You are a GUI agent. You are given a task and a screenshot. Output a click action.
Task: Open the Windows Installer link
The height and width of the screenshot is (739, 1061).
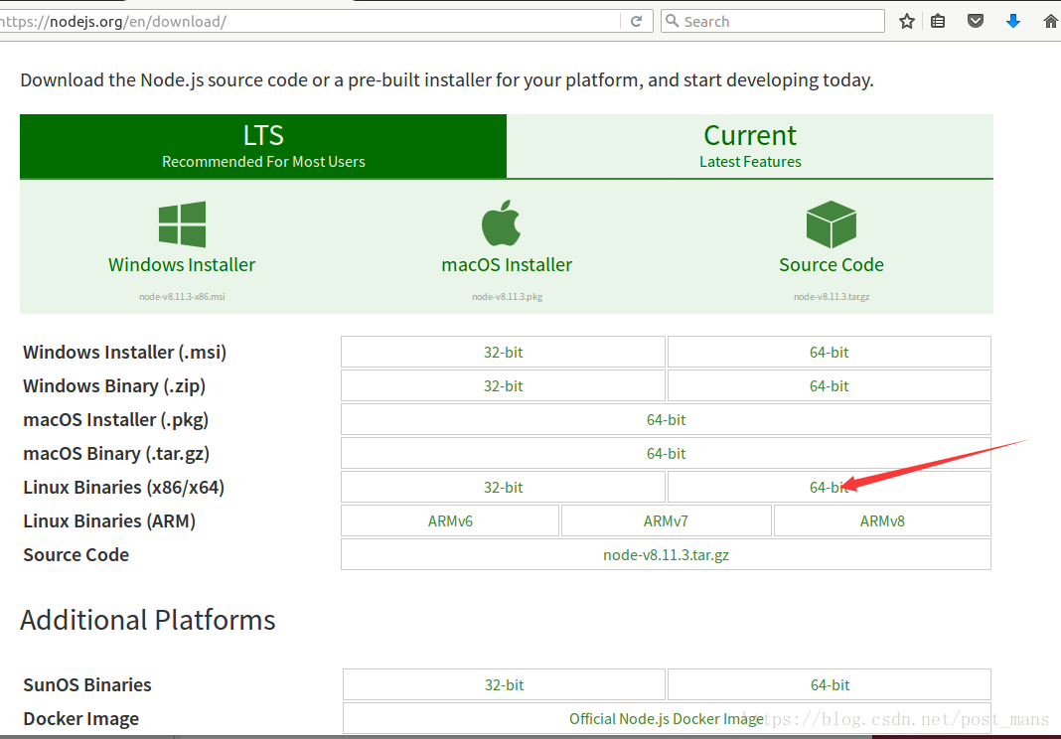pyautogui.click(x=182, y=264)
